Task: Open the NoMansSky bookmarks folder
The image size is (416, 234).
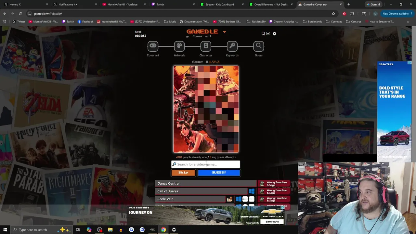Action: (256, 22)
